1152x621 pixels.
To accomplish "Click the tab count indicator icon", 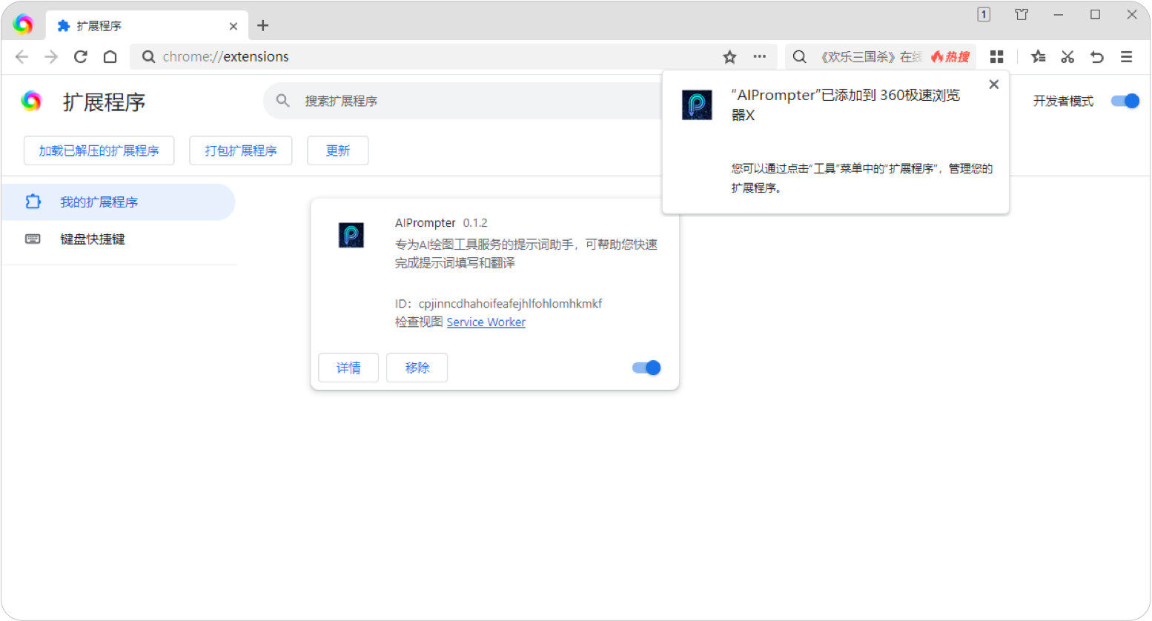I will (x=984, y=15).
